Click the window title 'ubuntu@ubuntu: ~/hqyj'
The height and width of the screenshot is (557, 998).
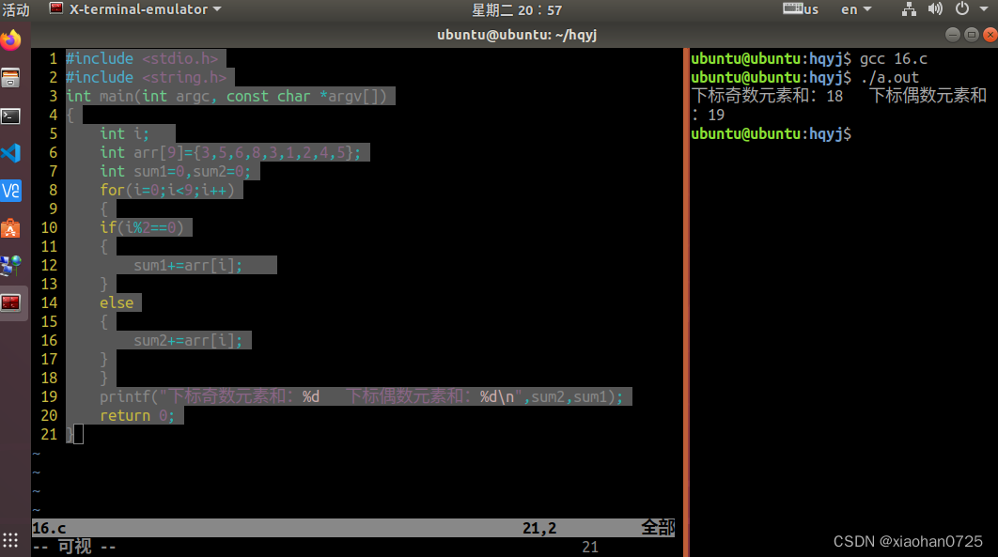517,35
